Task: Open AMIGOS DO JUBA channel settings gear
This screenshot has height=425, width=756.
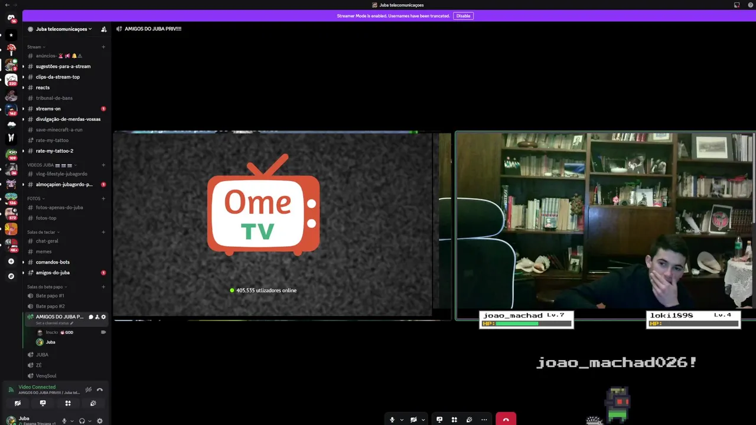Action: (103, 317)
